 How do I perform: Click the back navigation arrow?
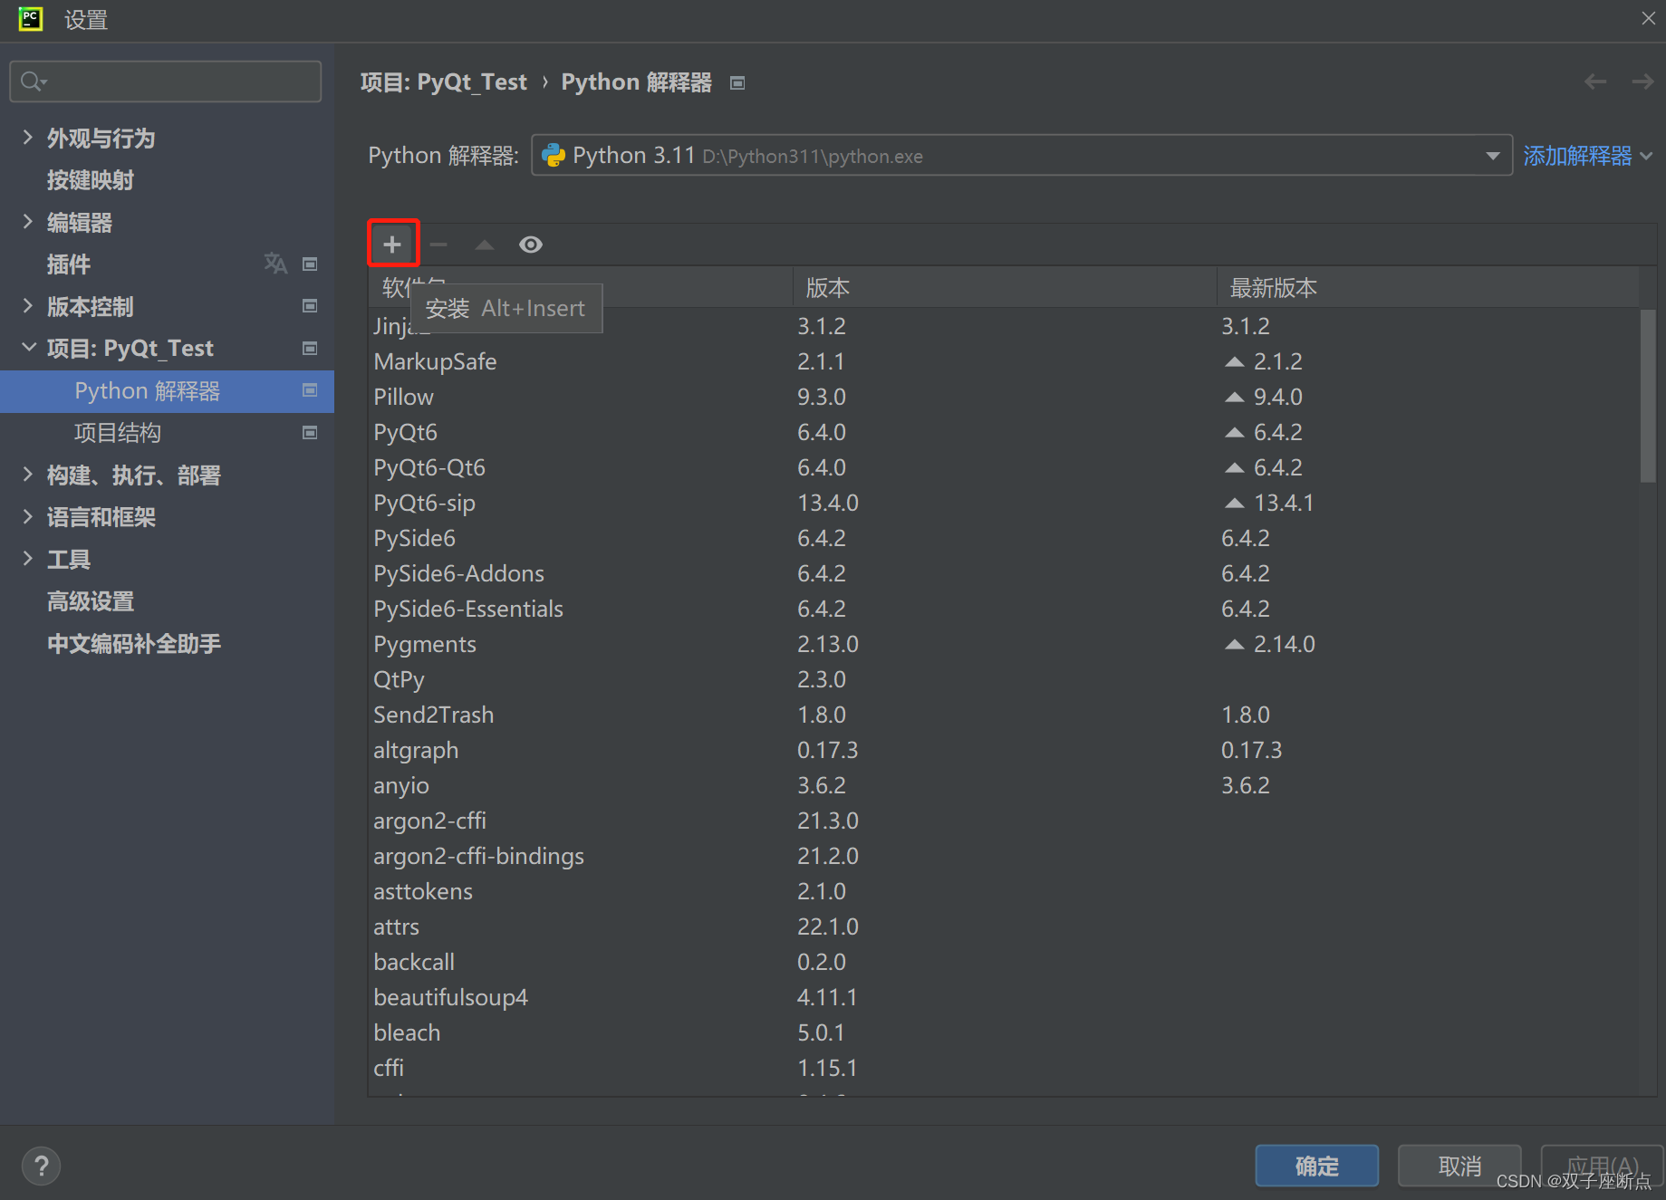tap(1595, 82)
